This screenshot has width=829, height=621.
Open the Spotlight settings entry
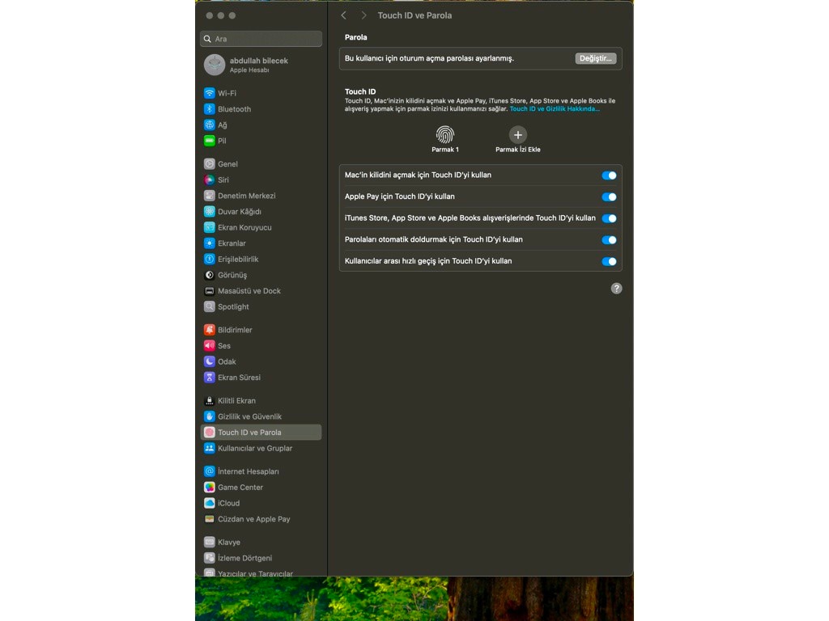click(261, 306)
